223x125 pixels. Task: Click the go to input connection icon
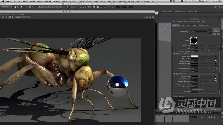tap(210, 30)
